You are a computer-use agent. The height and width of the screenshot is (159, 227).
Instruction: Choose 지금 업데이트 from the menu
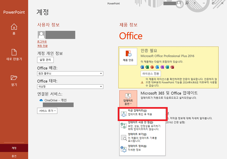(142, 114)
